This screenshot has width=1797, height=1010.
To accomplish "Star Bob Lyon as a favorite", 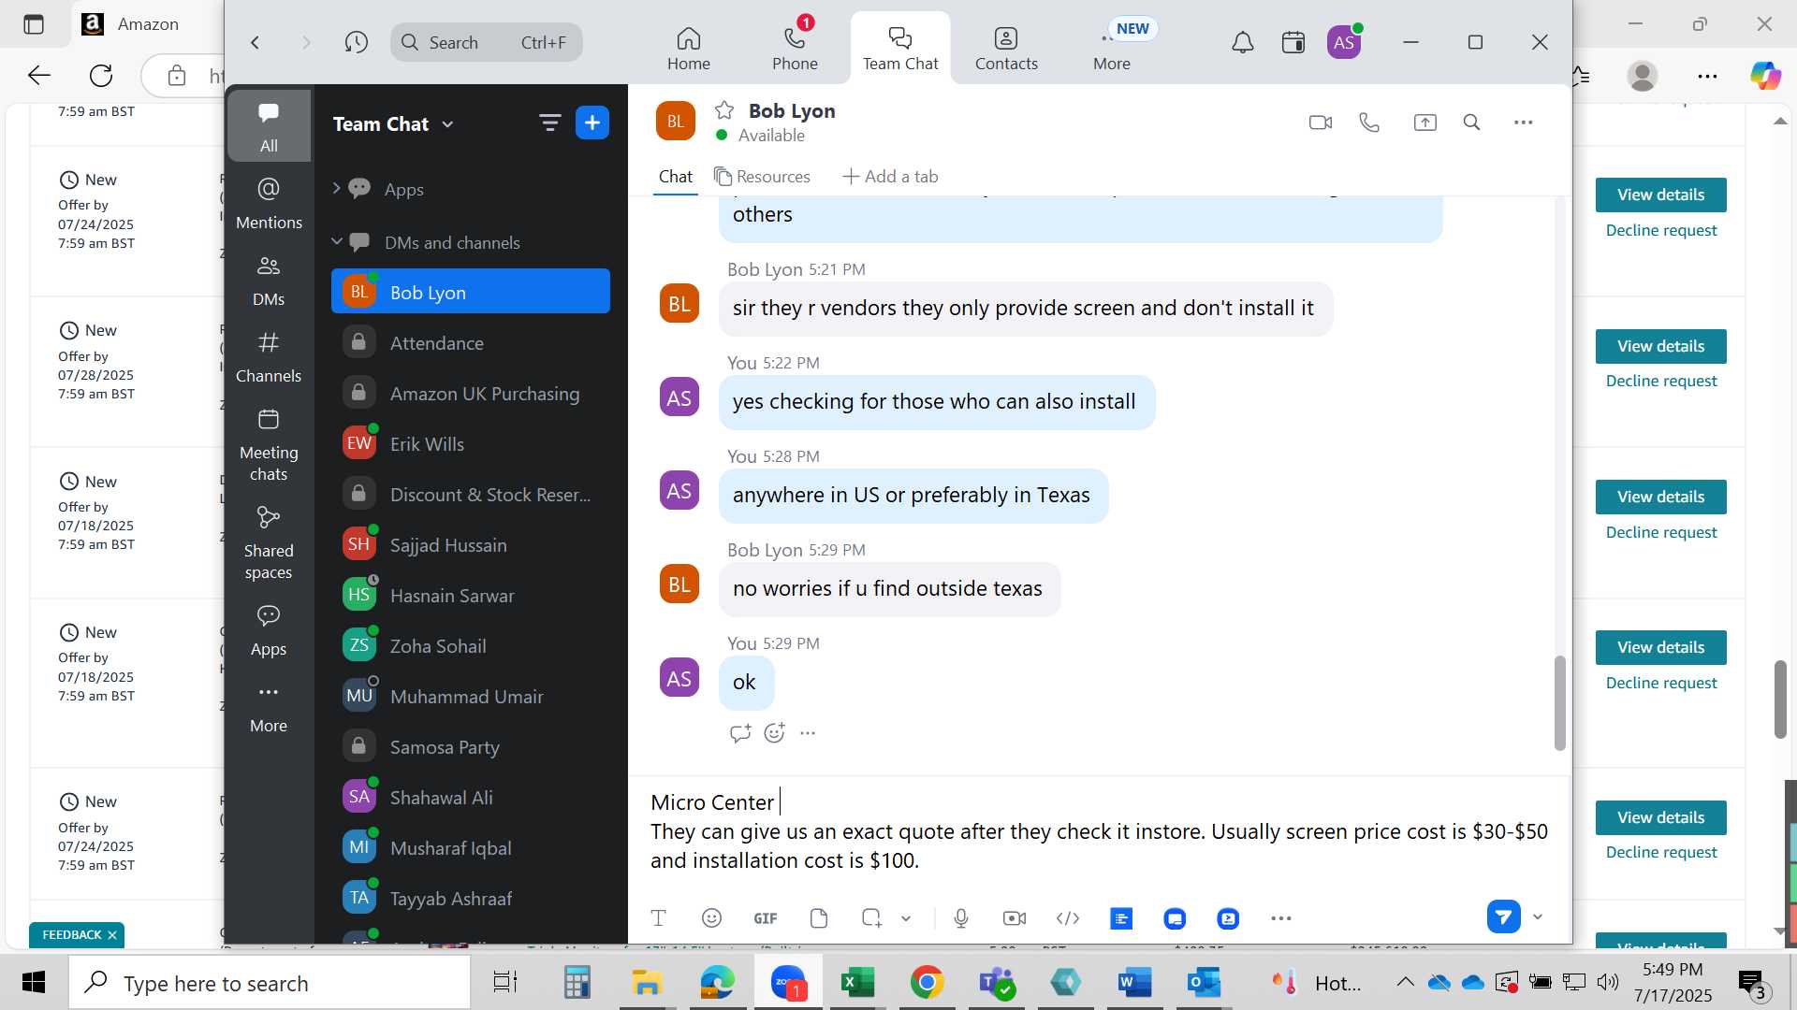I will pos(724,110).
